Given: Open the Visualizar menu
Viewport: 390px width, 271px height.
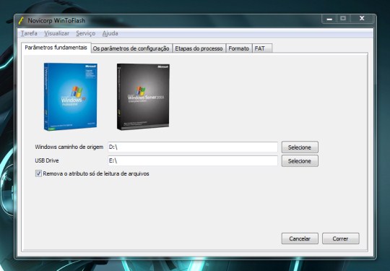Looking at the screenshot, I should click(x=57, y=33).
